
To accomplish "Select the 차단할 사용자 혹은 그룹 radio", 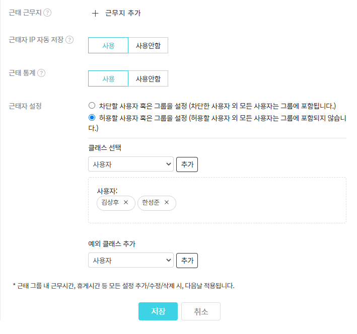I will coord(92,106).
